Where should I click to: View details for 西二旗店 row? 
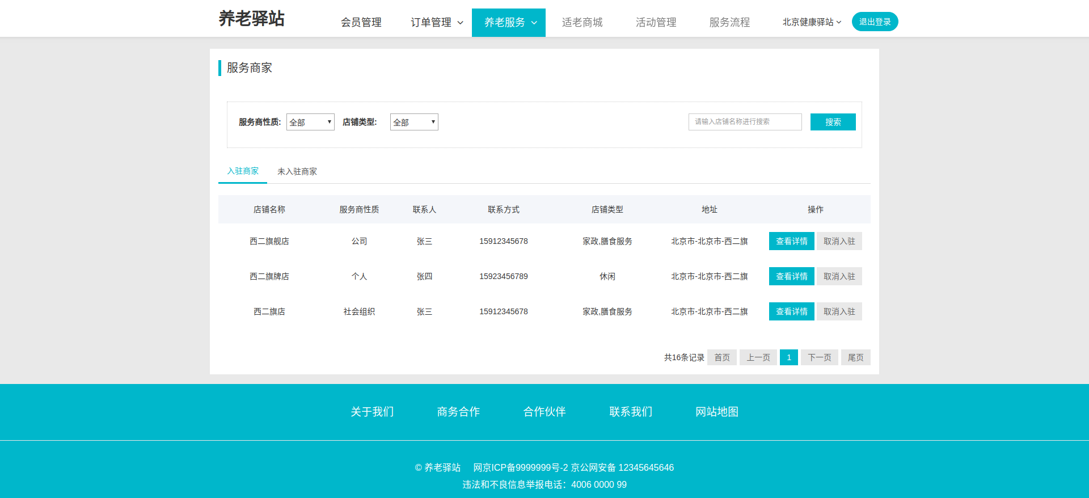(791, 311)
